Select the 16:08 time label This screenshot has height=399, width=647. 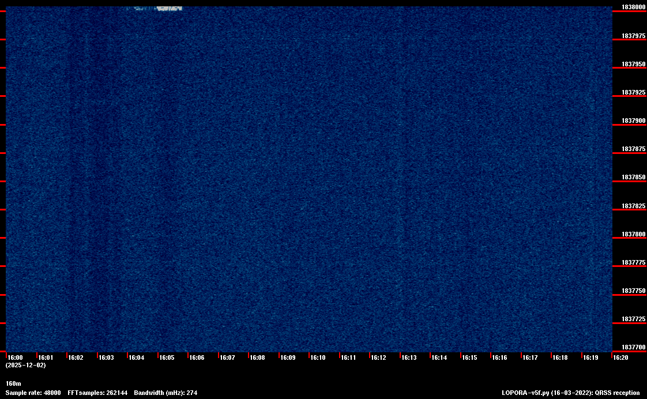258,357
